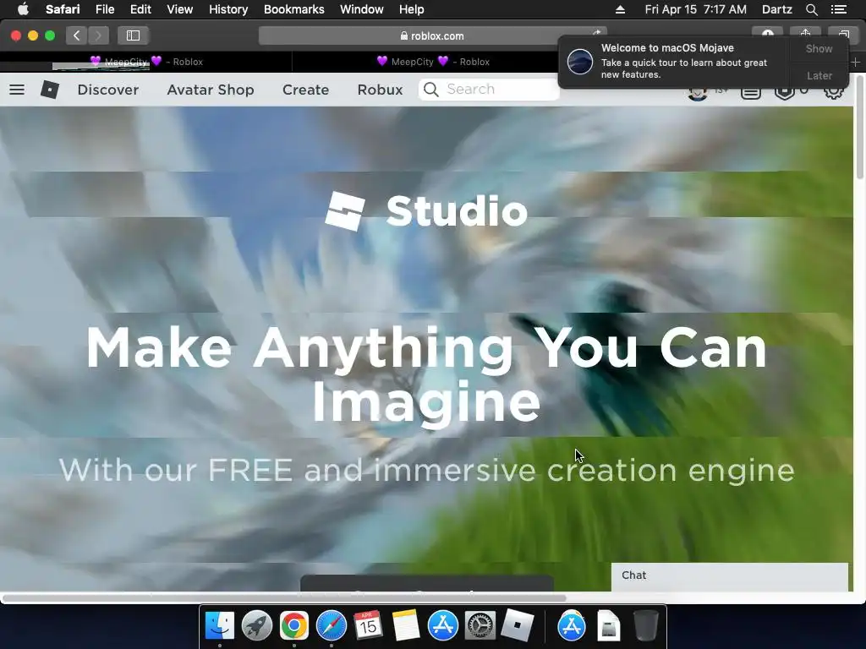The image size is (866, 649).
Task: Open the Safari menu
Action: click(63, 9)
